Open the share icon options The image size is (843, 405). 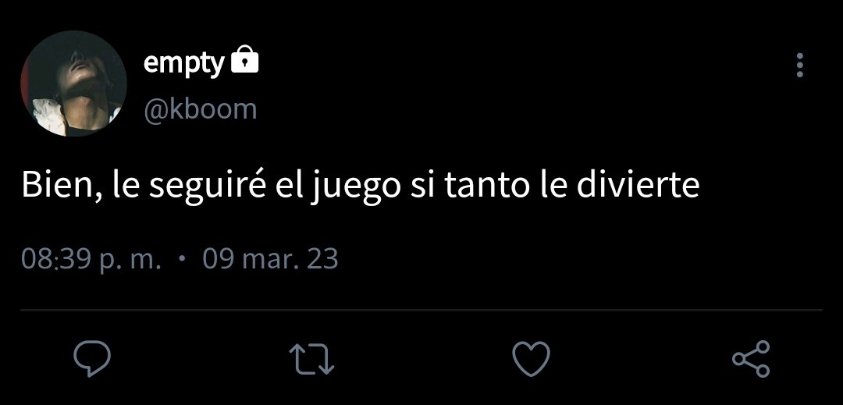752,358
